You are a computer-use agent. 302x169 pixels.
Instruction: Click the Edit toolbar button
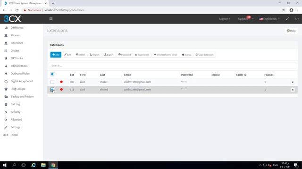(67, 54)
